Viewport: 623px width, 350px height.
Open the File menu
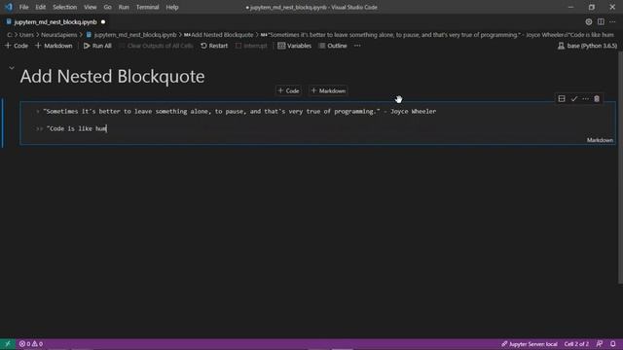[x=23, y=7]
